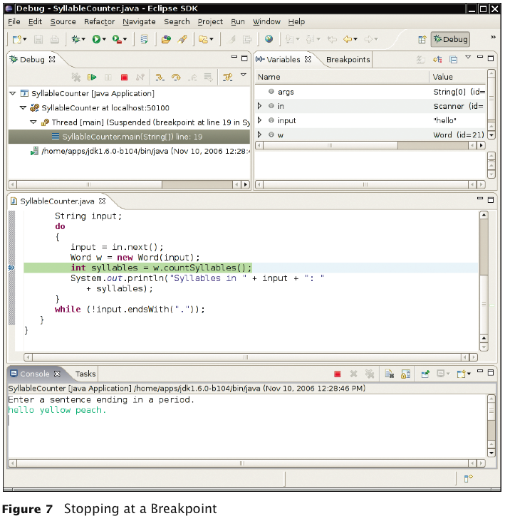Click the red Terminate button in Debug view

pos(124,77)
